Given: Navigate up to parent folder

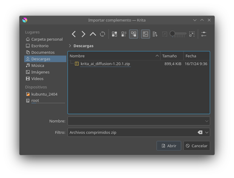Looking at the screenshot, I should click(x=93, y=34).
